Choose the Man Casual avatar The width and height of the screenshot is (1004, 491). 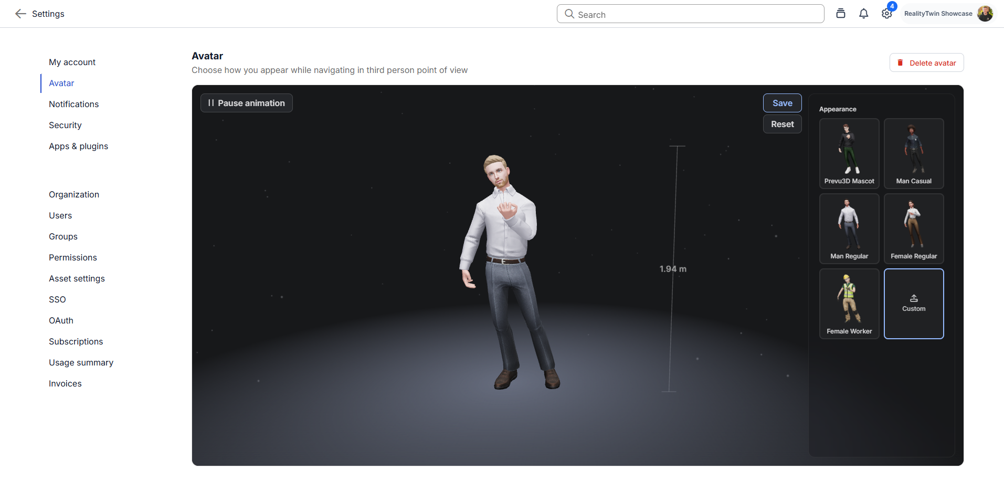914,153
